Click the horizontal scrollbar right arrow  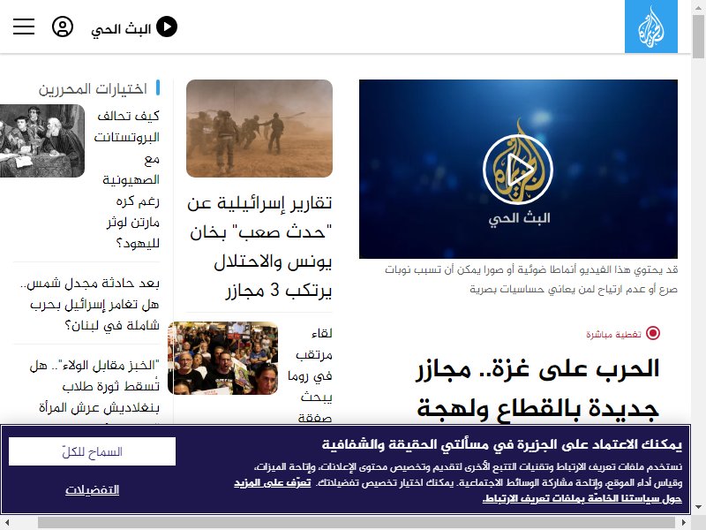coord(684,523)
